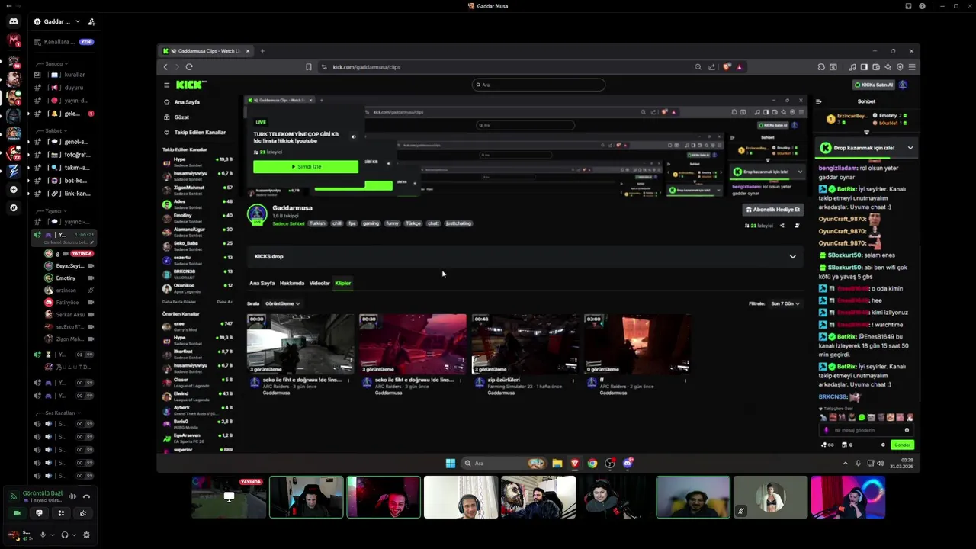Expand the KICKS drop section
The height and width of the screenshot is (549, 976).
pos(792,256)
